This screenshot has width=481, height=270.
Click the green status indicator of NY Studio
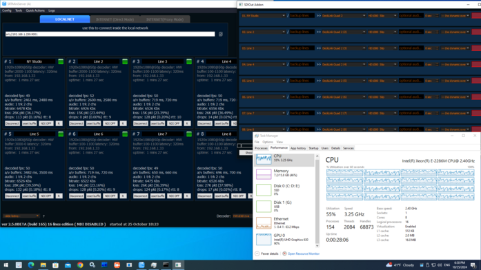click(61, 61)
